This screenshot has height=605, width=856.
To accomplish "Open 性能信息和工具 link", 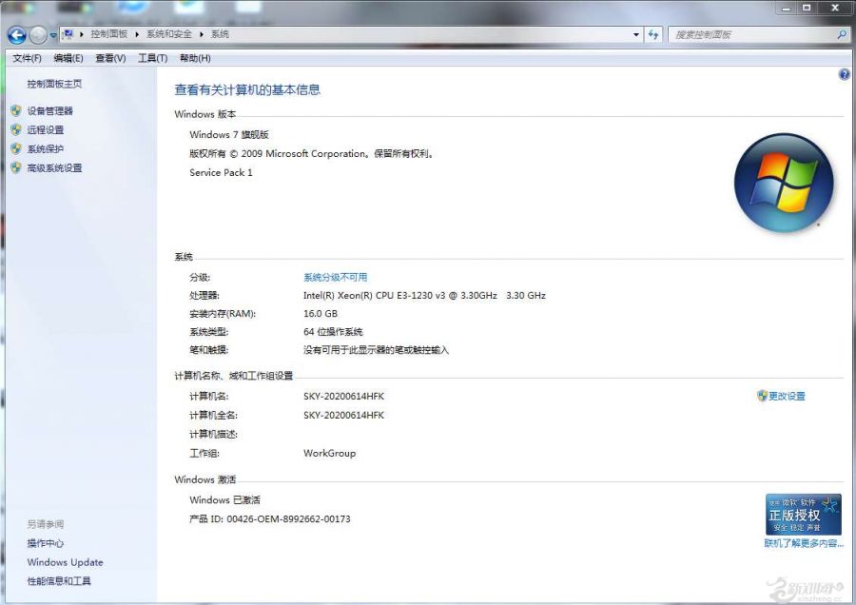I will coord(59,581).
